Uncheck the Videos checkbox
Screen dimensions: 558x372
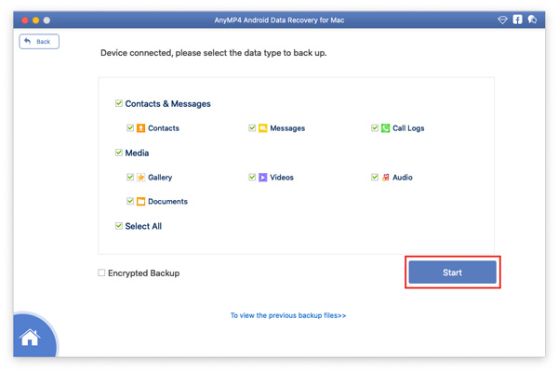click(252, 177)
